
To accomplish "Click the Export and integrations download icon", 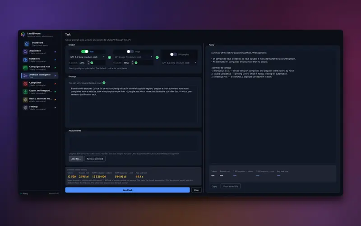I will pyautogui.click(x=25, y=92).
